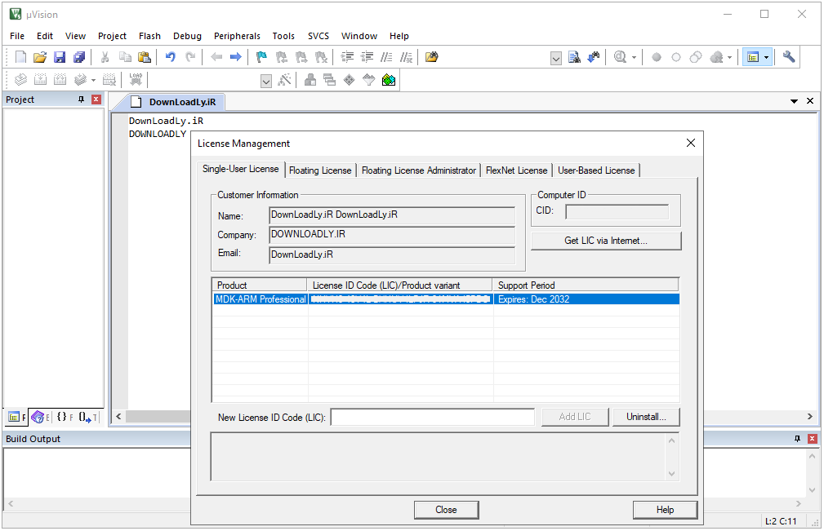Open the target selection dropdown

(x=266, y=80)
